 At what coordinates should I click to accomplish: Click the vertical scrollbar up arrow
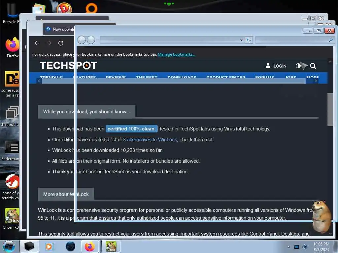[x=330, y=62]
